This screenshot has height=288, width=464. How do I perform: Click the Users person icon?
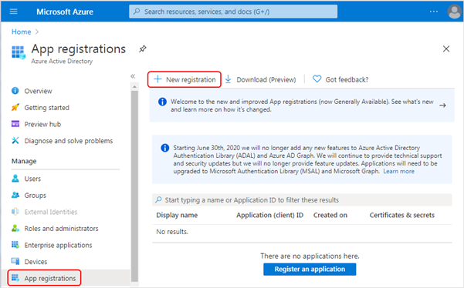pyautogui.click(x=15, y=178)
